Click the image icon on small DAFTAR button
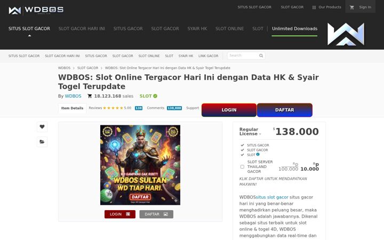This screenshot has height=240, width=384. click(x=166, y=214)
